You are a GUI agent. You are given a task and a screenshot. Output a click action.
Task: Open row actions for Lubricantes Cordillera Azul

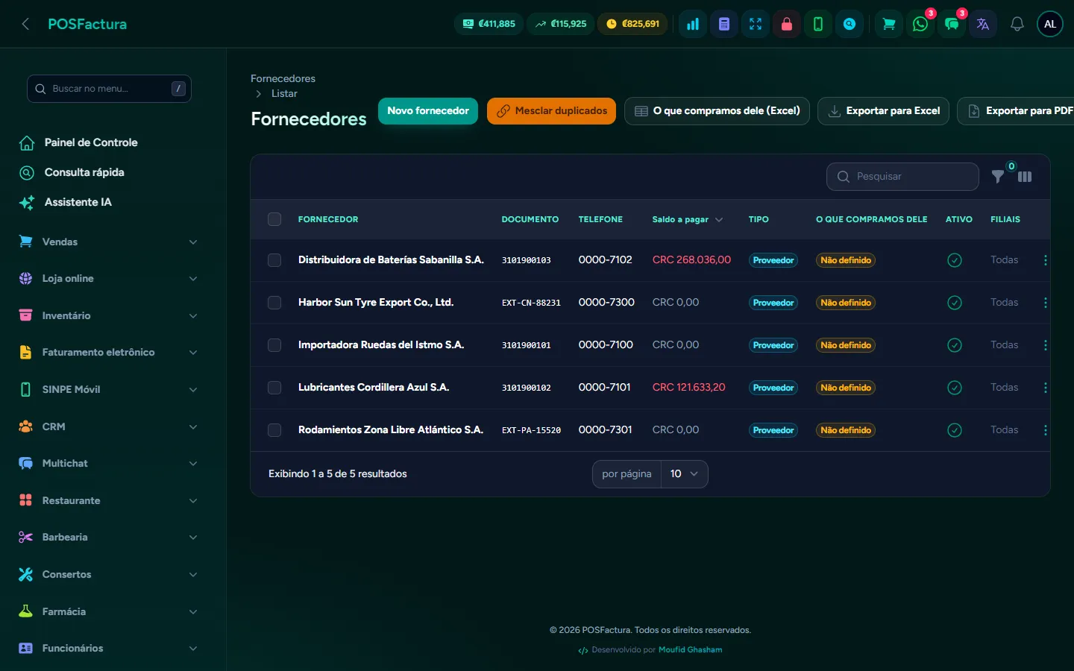pos(1046,388)
